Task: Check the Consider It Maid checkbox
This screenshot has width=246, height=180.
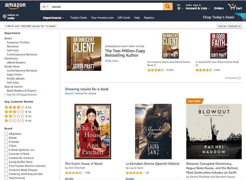Action: pos(6,154)
